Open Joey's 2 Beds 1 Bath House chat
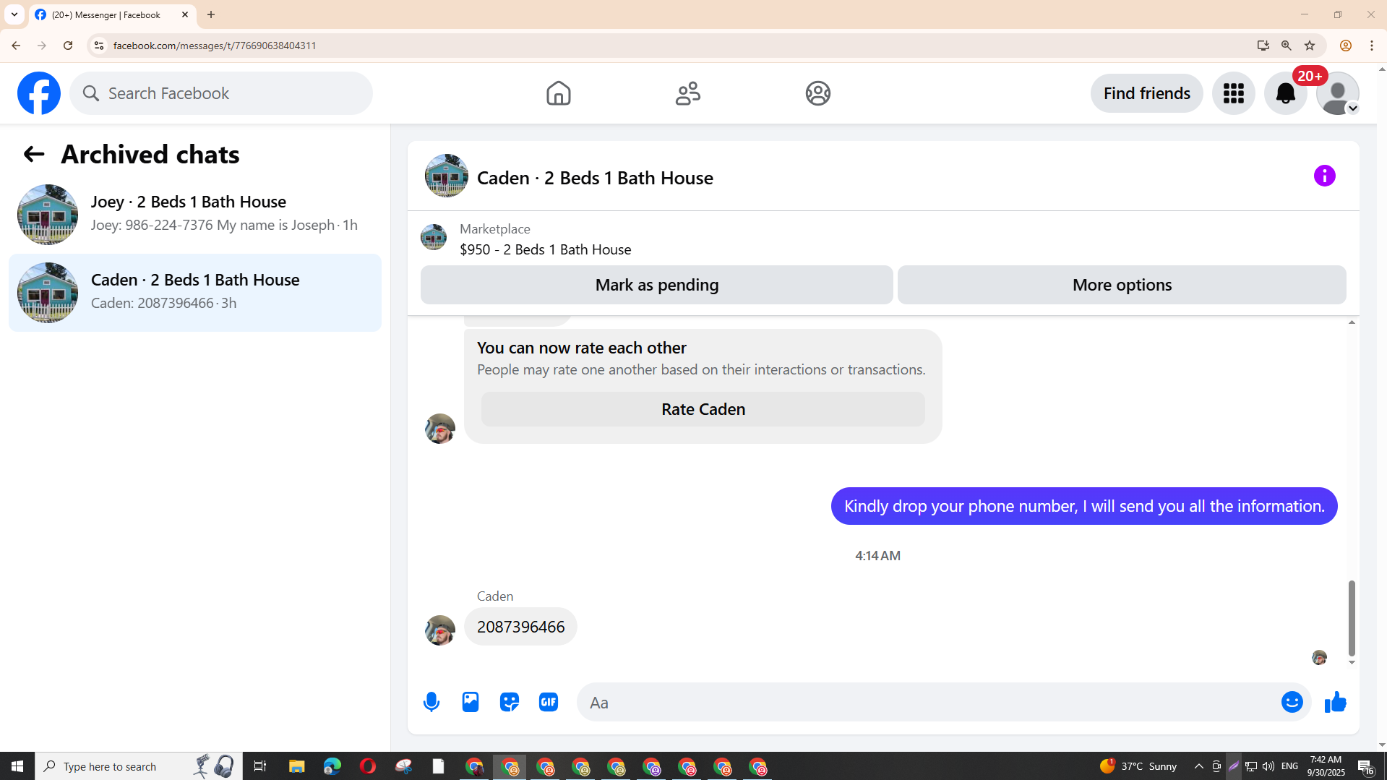The width and height of the screenshot is (1387, 780). (x=195, y=214)
